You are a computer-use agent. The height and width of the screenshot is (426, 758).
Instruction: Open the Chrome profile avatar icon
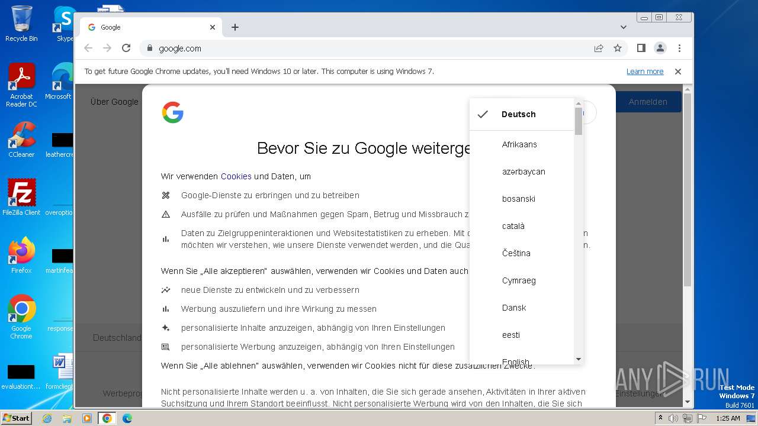(660, 48)
